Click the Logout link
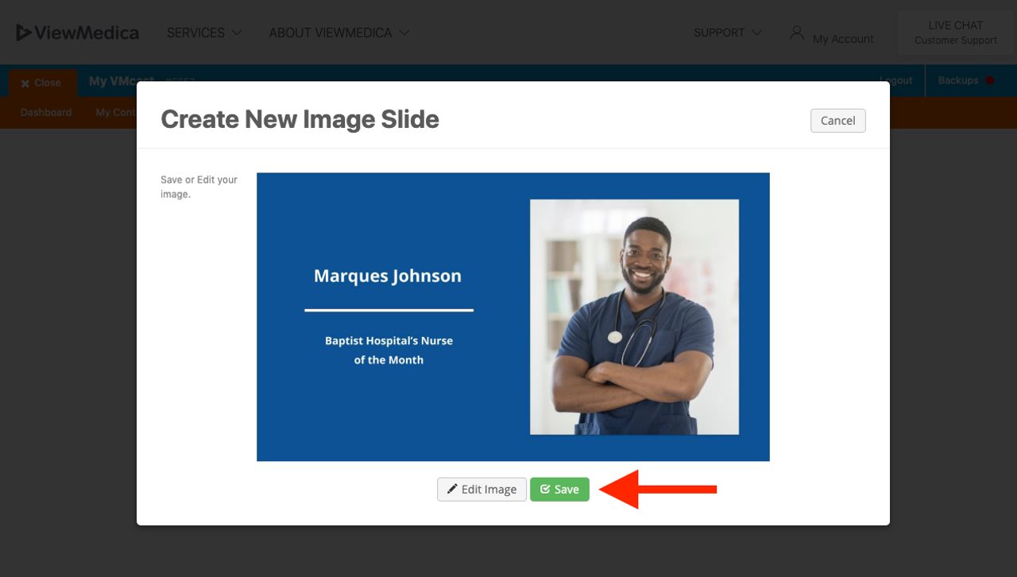Image resolution: width=1017 pixels, height=577 pixels. (x=897, y=80)
